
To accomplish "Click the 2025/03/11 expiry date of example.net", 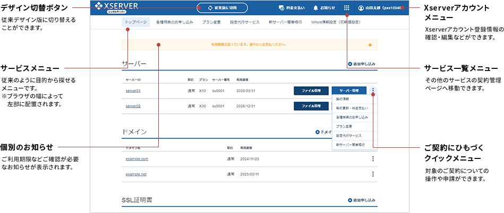I will 250,174.
